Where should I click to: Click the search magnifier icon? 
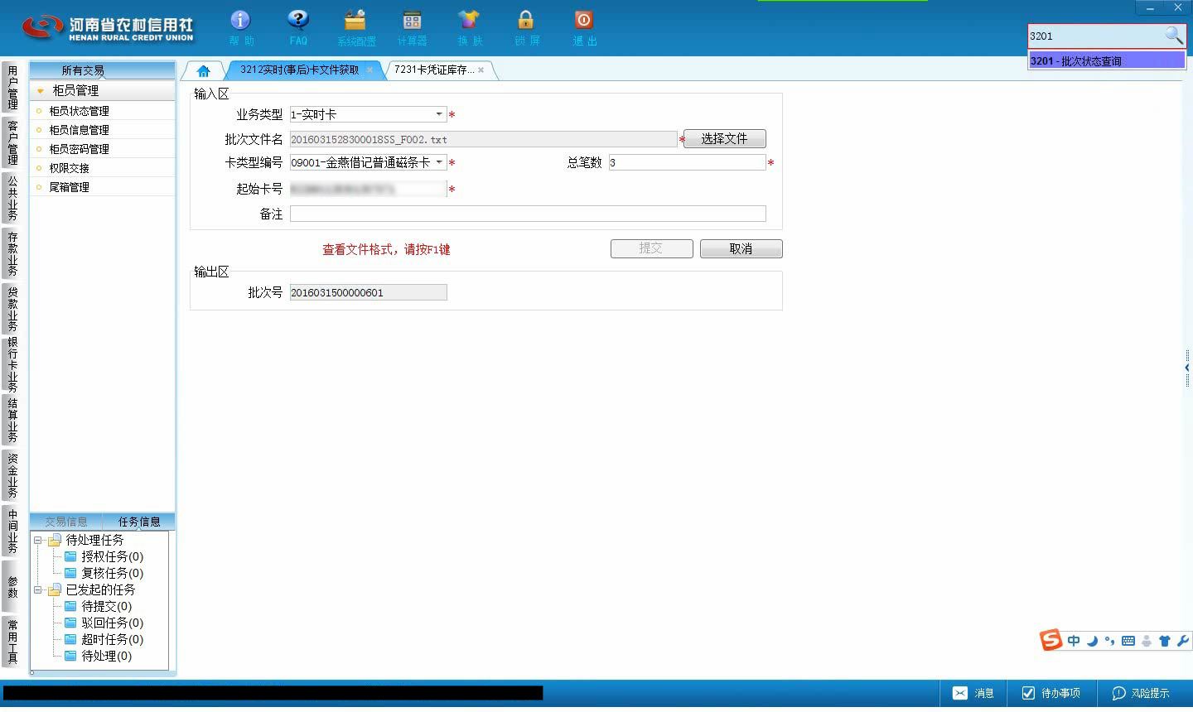[x=1173, y=36]
